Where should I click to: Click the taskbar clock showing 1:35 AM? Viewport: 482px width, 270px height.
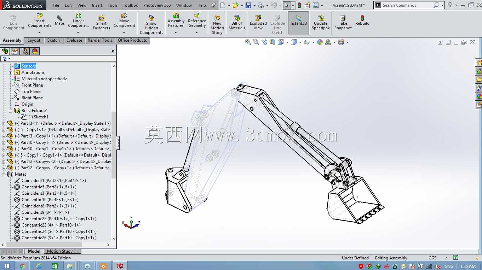coord(468,266)
